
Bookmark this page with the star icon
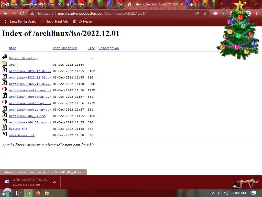205,14
